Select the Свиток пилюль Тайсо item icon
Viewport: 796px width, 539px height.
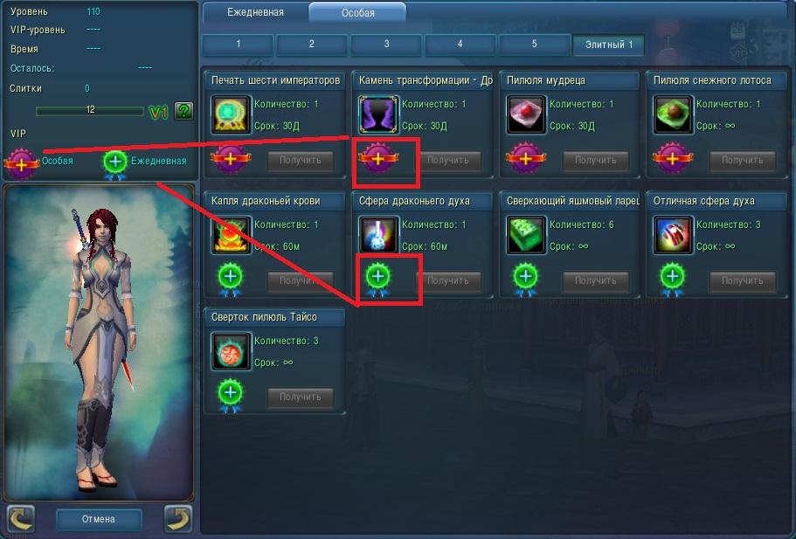[231, 351]
